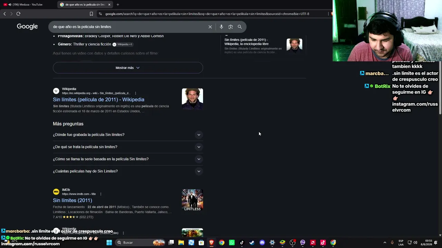The image size is (442, 248).
Task: Start voice search with the microphone icon
Action: click(x=221, y=27)
